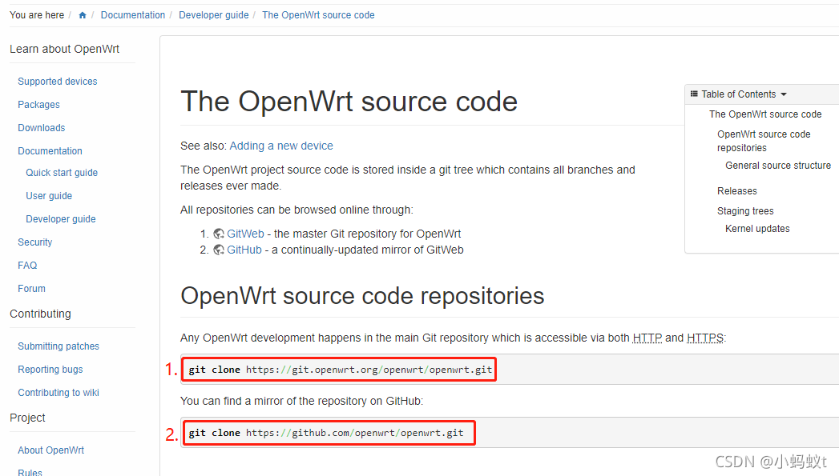Open the Developer guide breadcrumb entry
The width and height of the screenshot is (839, 476).
click(x=213, y=14)
